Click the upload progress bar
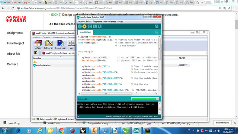Screen dimensions: 238x134 point(145,99)
